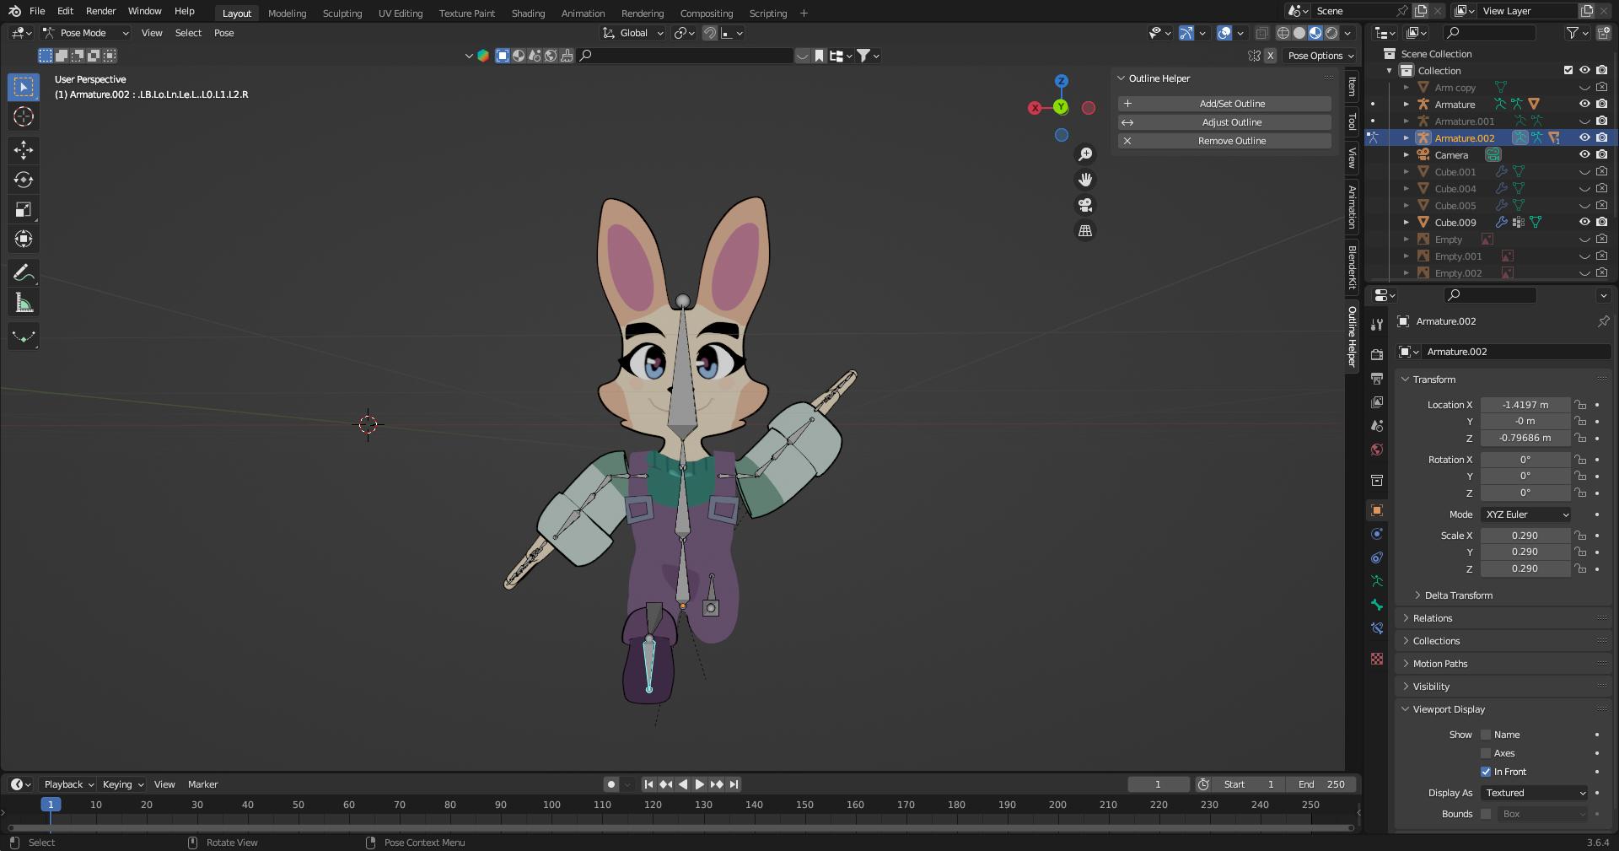The image size is (1619, 851).
Task: Switch perspective/orthographic grid icon
Action: click(1085, 230)
